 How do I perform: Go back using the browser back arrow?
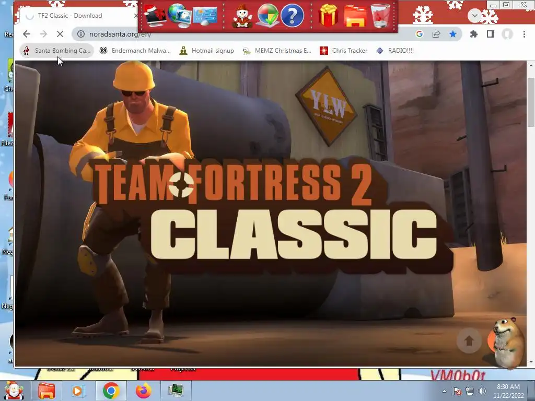(x=27, y=34)
